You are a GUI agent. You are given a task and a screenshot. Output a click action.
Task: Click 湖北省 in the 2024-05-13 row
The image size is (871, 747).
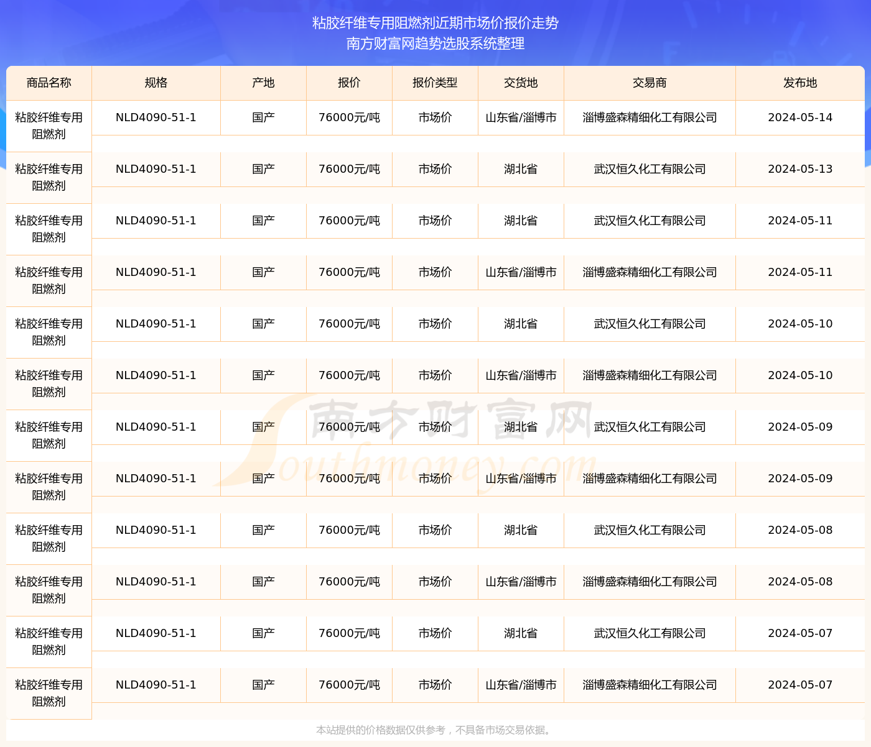pyautogui.click(x=521, y=169)
